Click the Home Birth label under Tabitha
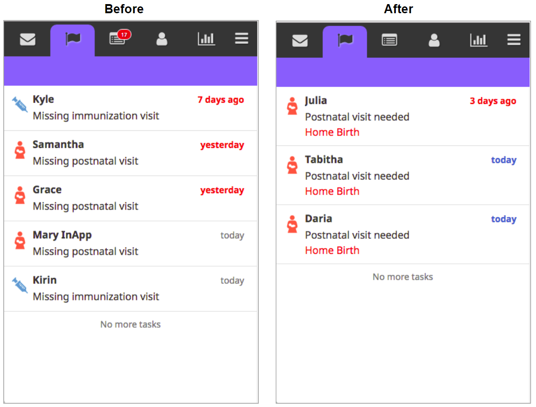Viewport: 536px width, 407px height. [x=332, y=191]
